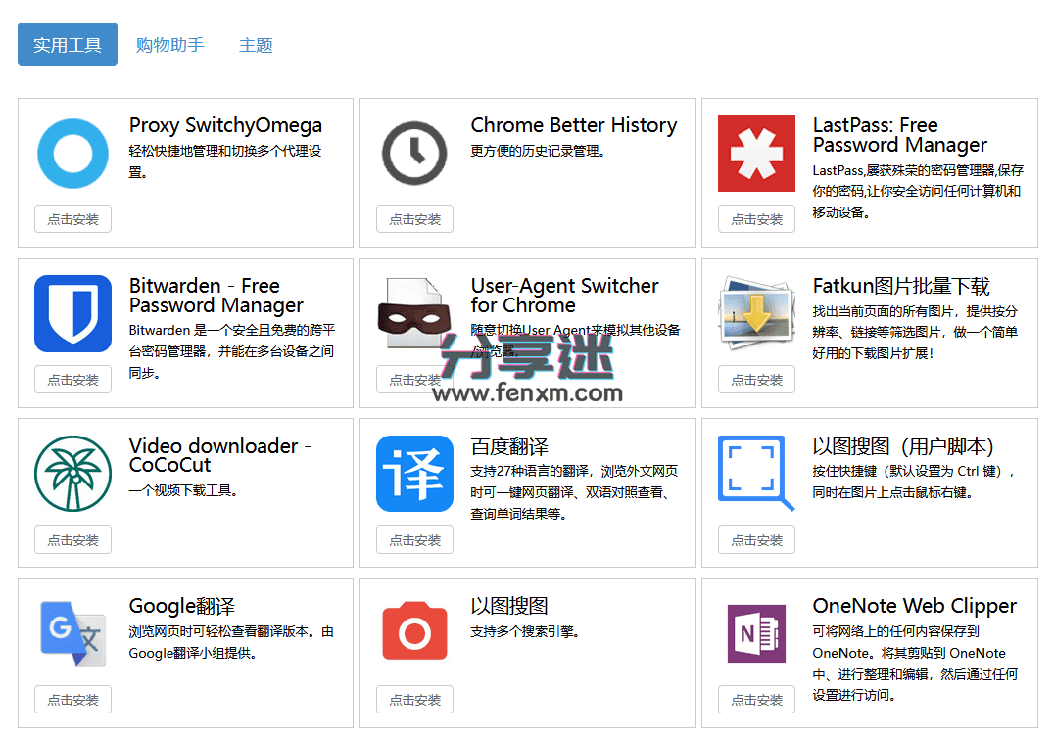1054x736 pixels.
Task: Click the Bitwarden shield icon
Action: (x=72, y=313)
